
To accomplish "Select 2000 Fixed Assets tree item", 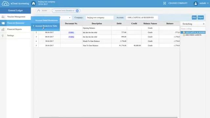I will tap(193, 35).
